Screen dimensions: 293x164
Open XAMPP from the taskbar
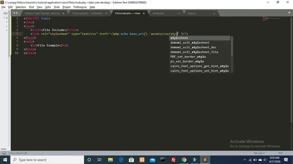[142, 160]
